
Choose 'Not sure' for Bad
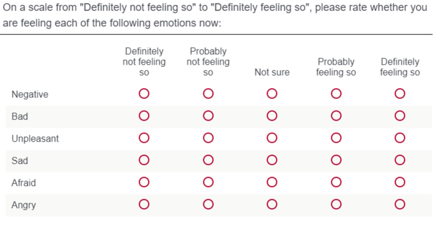click(271, 116)
